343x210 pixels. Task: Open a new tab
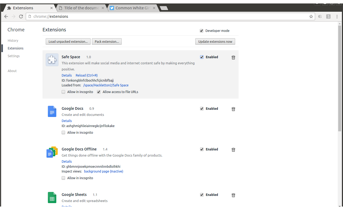[x=164, y=8]
